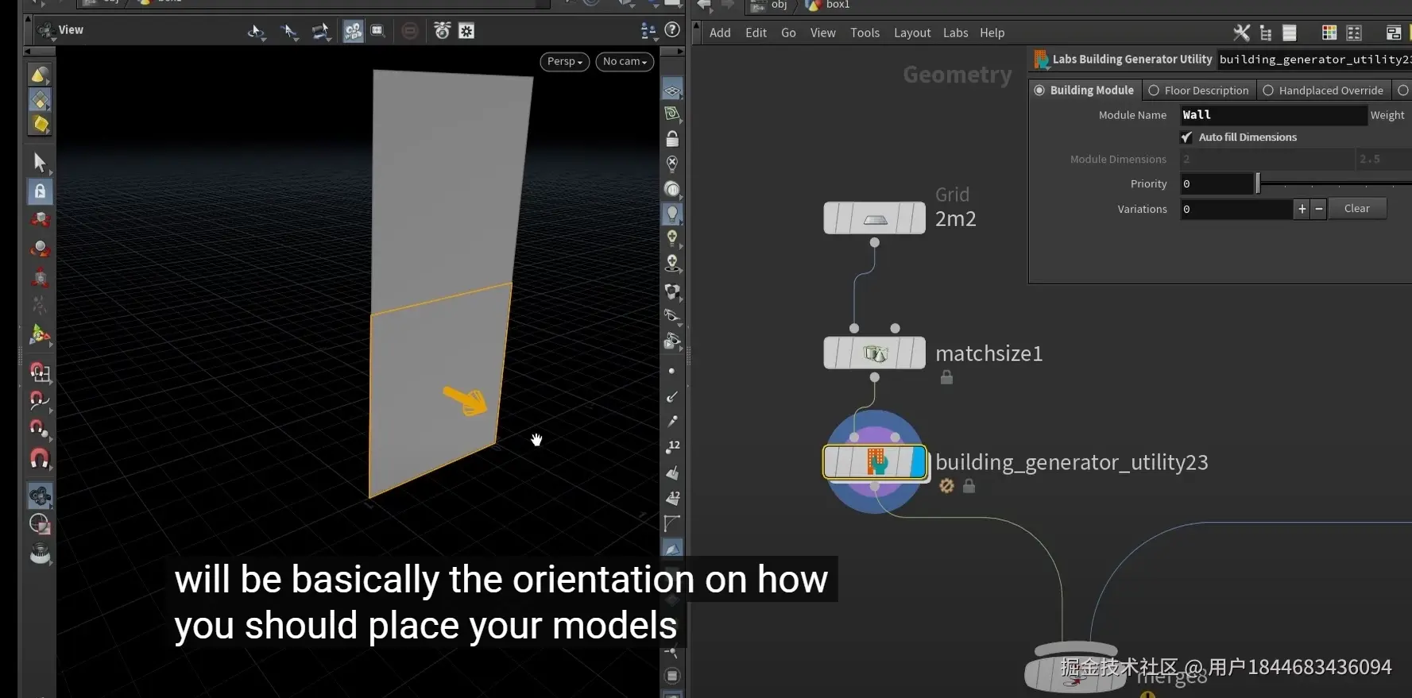Toggle display of point numbers

click(x=672, y=446)
